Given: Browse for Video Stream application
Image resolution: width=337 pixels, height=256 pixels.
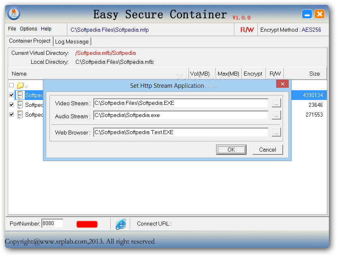Looking at the screenshot, I should pos(276,103).
